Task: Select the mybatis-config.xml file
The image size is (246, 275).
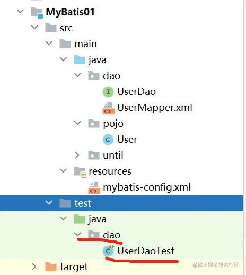Action: point(147,187)
